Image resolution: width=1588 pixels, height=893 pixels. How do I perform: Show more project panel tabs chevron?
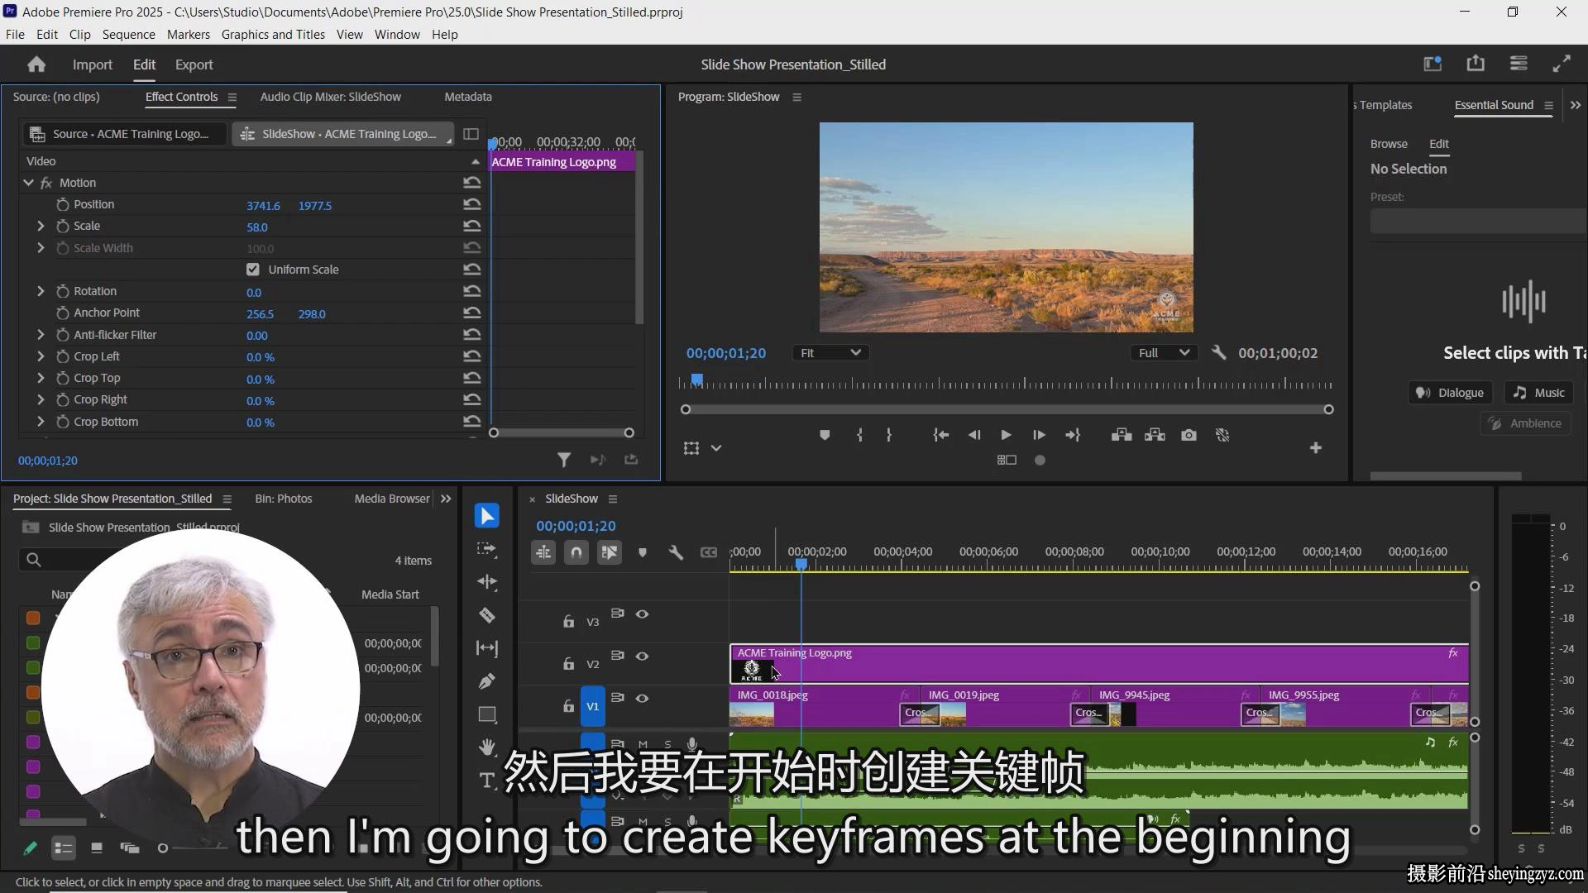point(446,499)
